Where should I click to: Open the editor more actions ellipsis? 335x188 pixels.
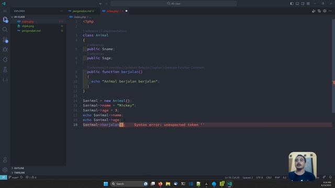[330, 11]
